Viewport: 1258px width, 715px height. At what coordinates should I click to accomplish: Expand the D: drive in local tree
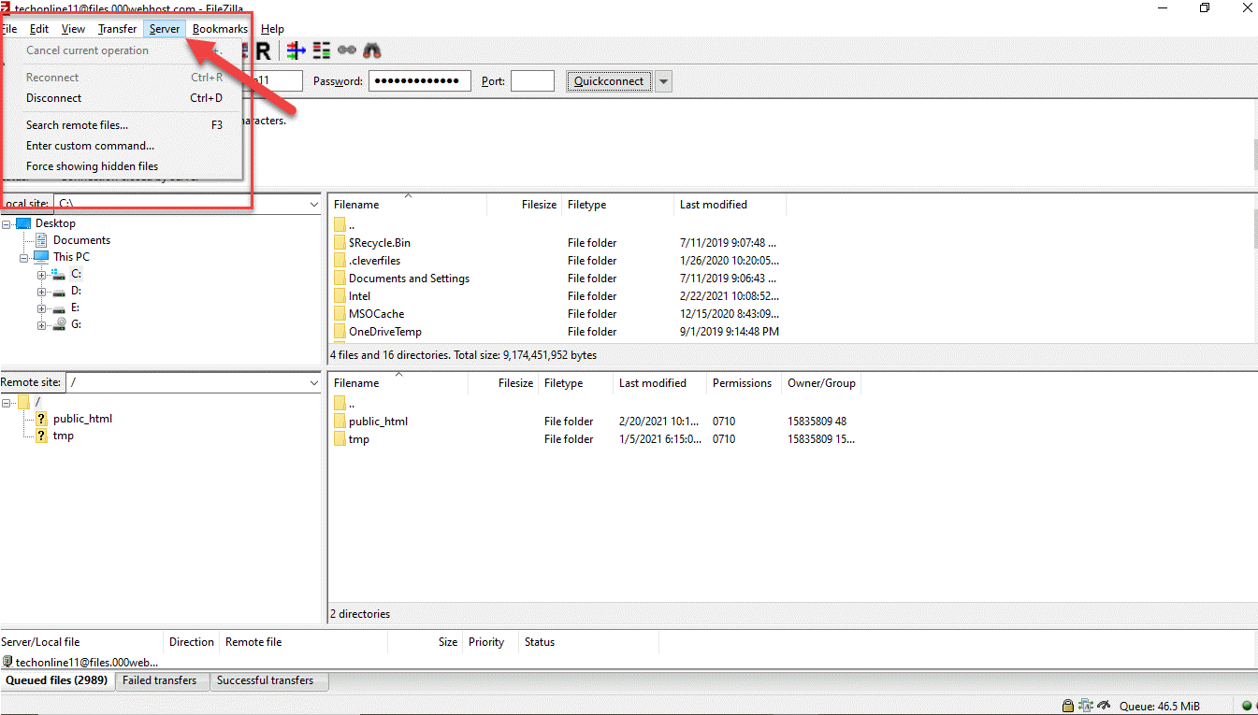pyautogui.click(x=41, y=291)
